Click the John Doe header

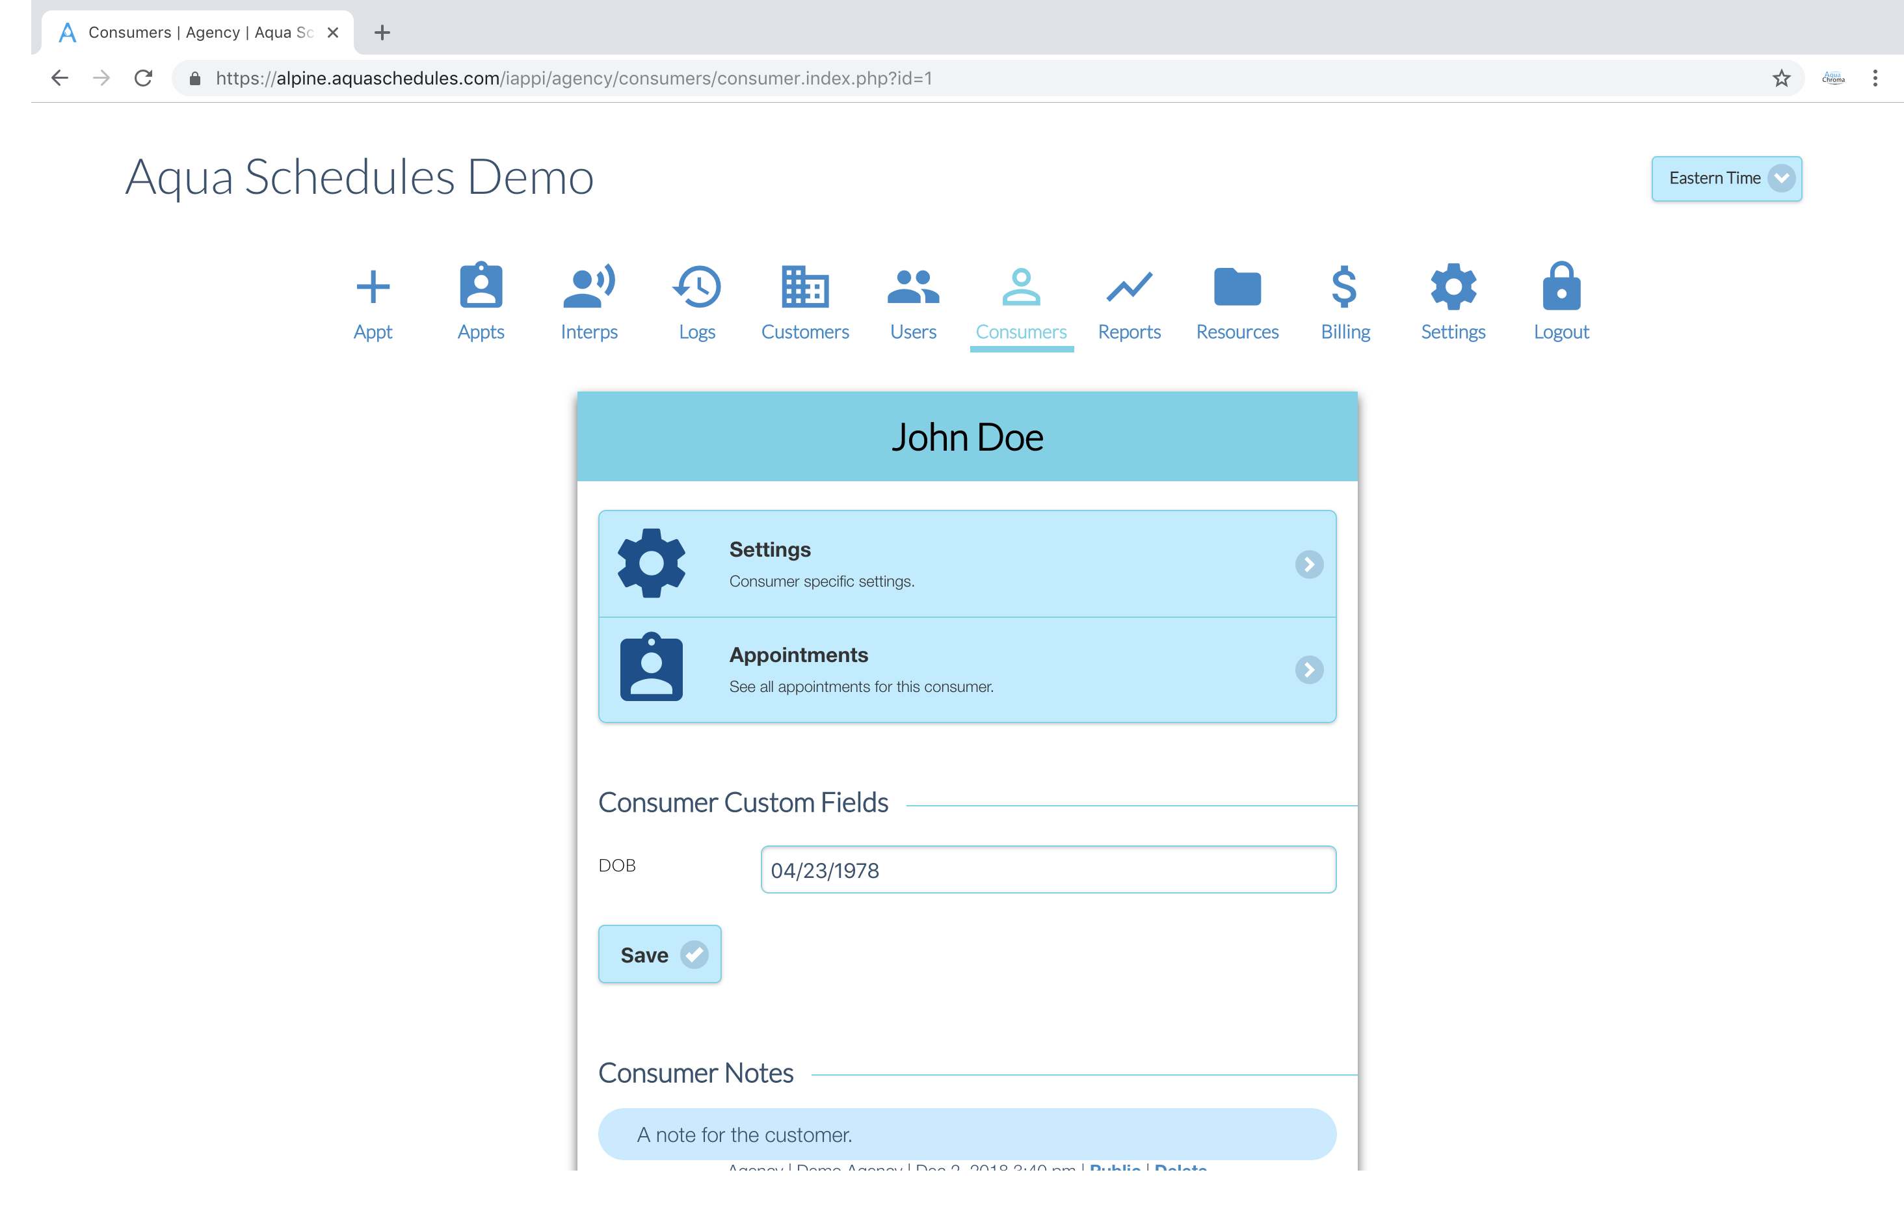pos(967,436)
